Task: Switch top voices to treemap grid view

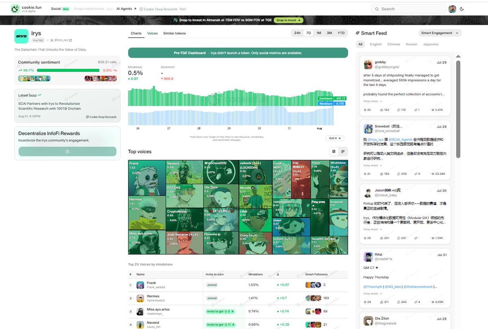Action: [334, 152]
